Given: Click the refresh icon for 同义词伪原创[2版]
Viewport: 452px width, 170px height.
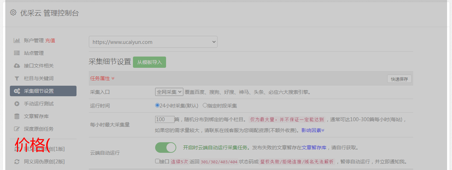Looking at the screenshot, I should click(x=17, y=162).
